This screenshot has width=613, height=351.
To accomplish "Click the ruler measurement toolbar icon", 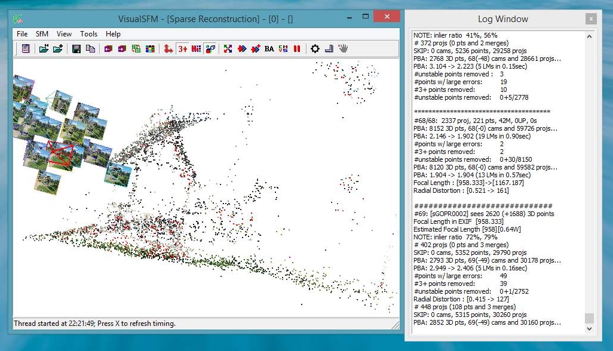I will pyautogui.click(x=329, y=49).
